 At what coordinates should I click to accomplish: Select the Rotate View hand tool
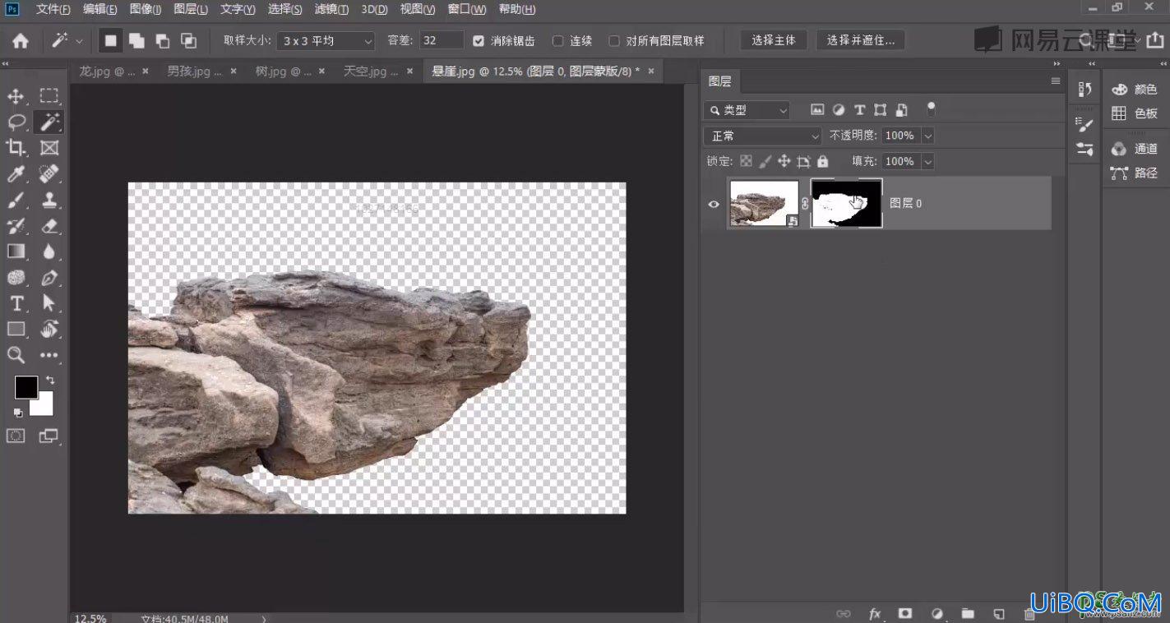point(49,329)
